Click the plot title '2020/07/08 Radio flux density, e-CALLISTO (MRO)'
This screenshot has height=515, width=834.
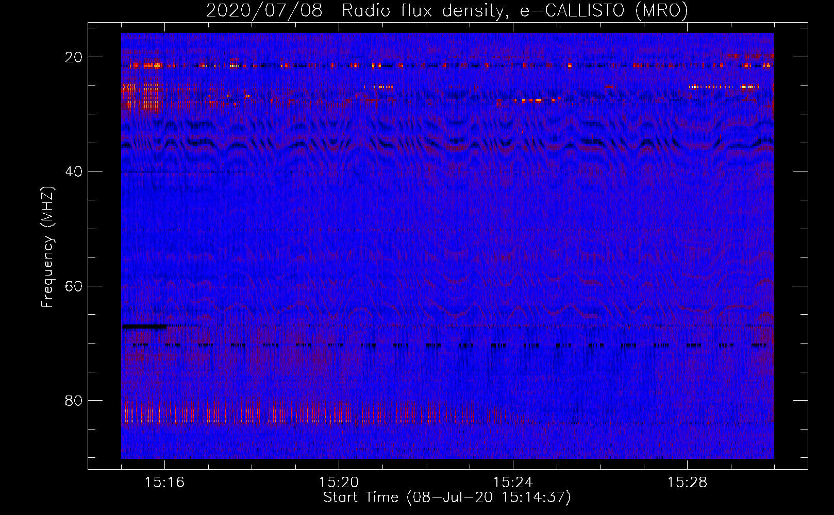447,10
